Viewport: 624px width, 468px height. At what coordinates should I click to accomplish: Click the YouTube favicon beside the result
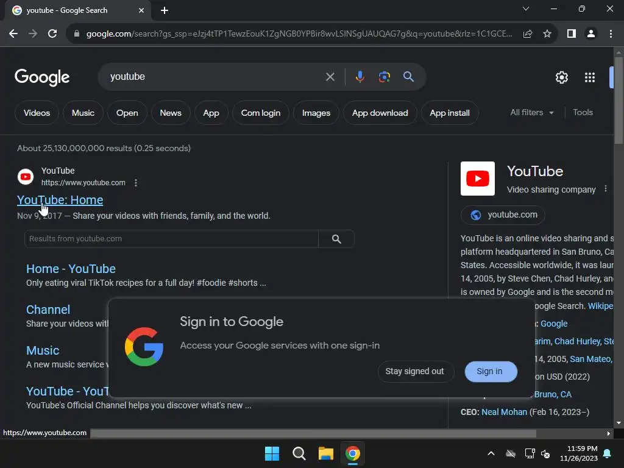point(26,177)
